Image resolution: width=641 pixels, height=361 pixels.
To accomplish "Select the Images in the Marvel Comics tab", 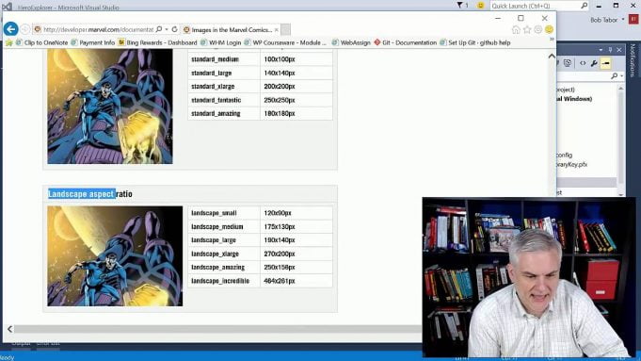I will click(232, 30).
